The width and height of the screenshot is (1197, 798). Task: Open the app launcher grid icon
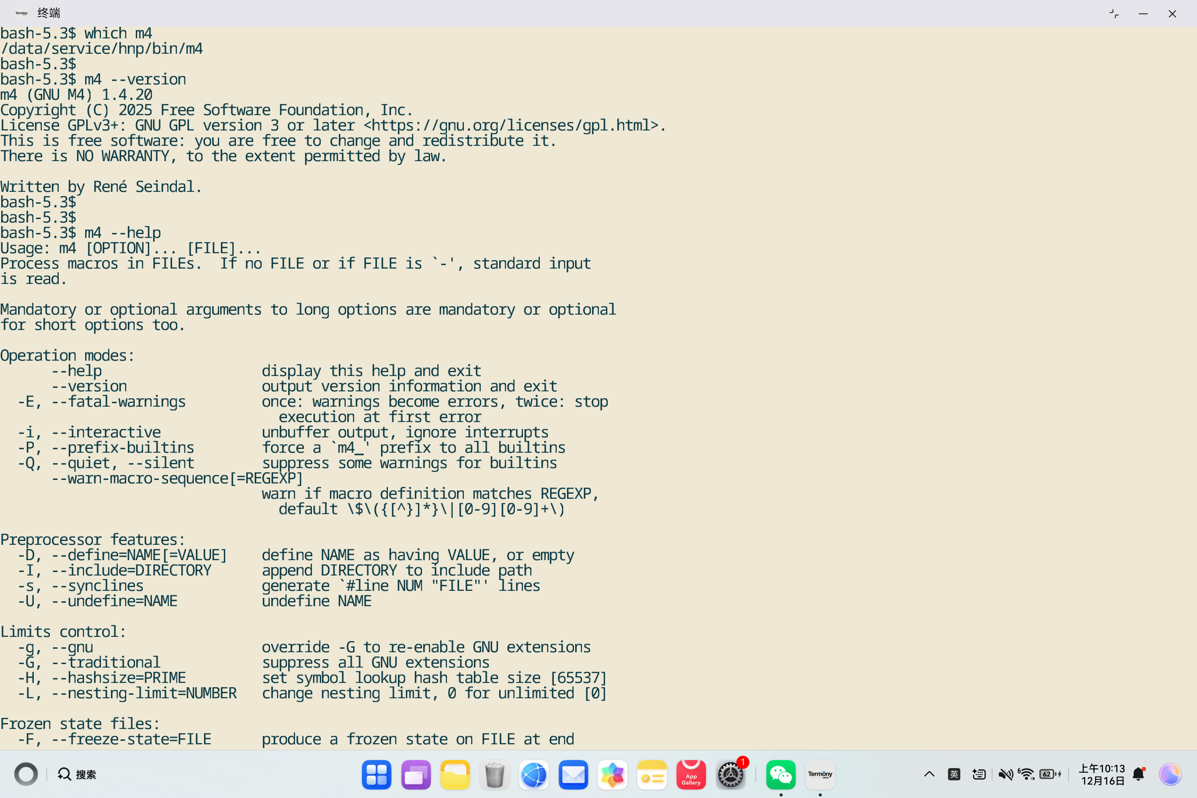376,775
